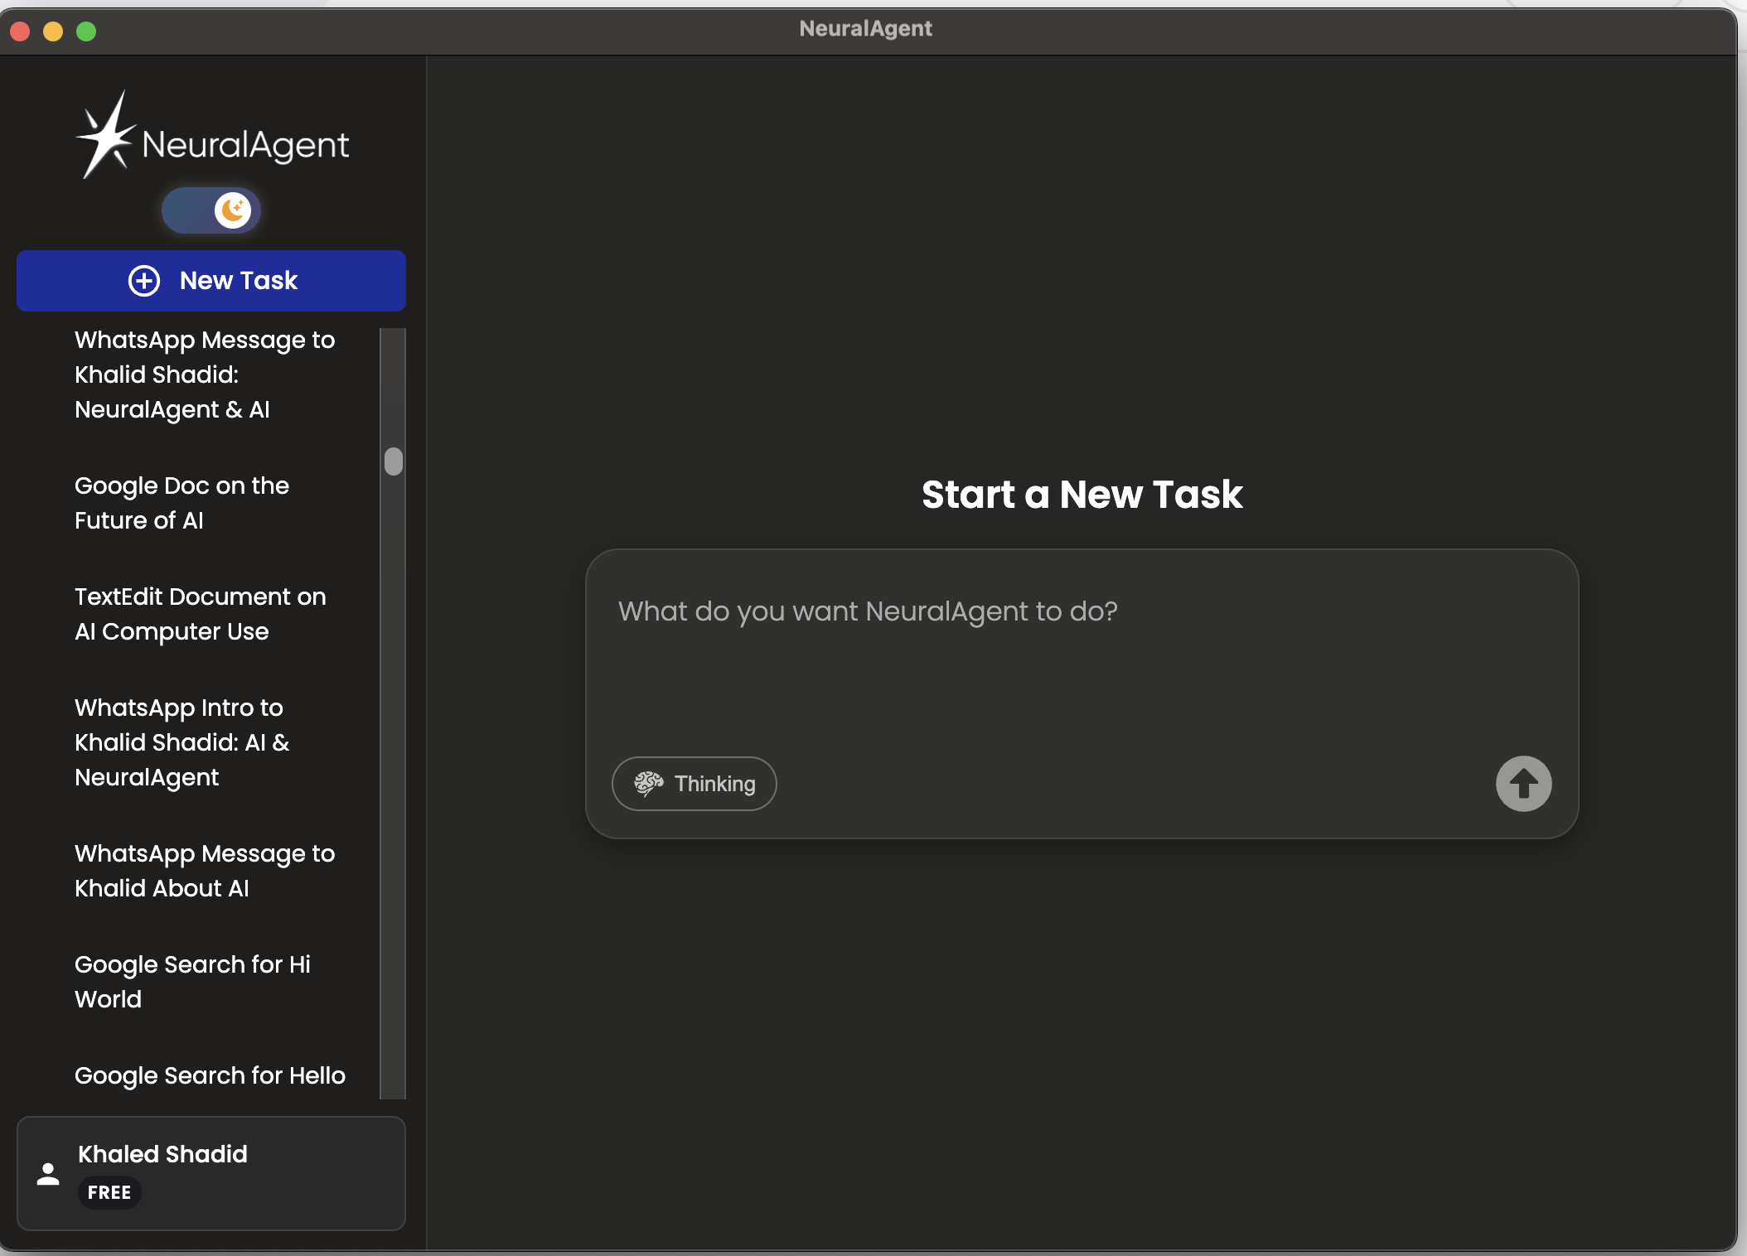Viewport: 1747px width, 1256px height.
Task: Submit task with the up arrow button
Action: click(x=1523, y=784)
